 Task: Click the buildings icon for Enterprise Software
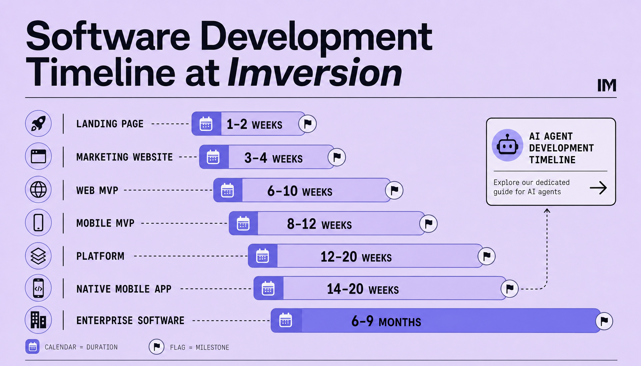pyautogui.click(x=38, y=320)
